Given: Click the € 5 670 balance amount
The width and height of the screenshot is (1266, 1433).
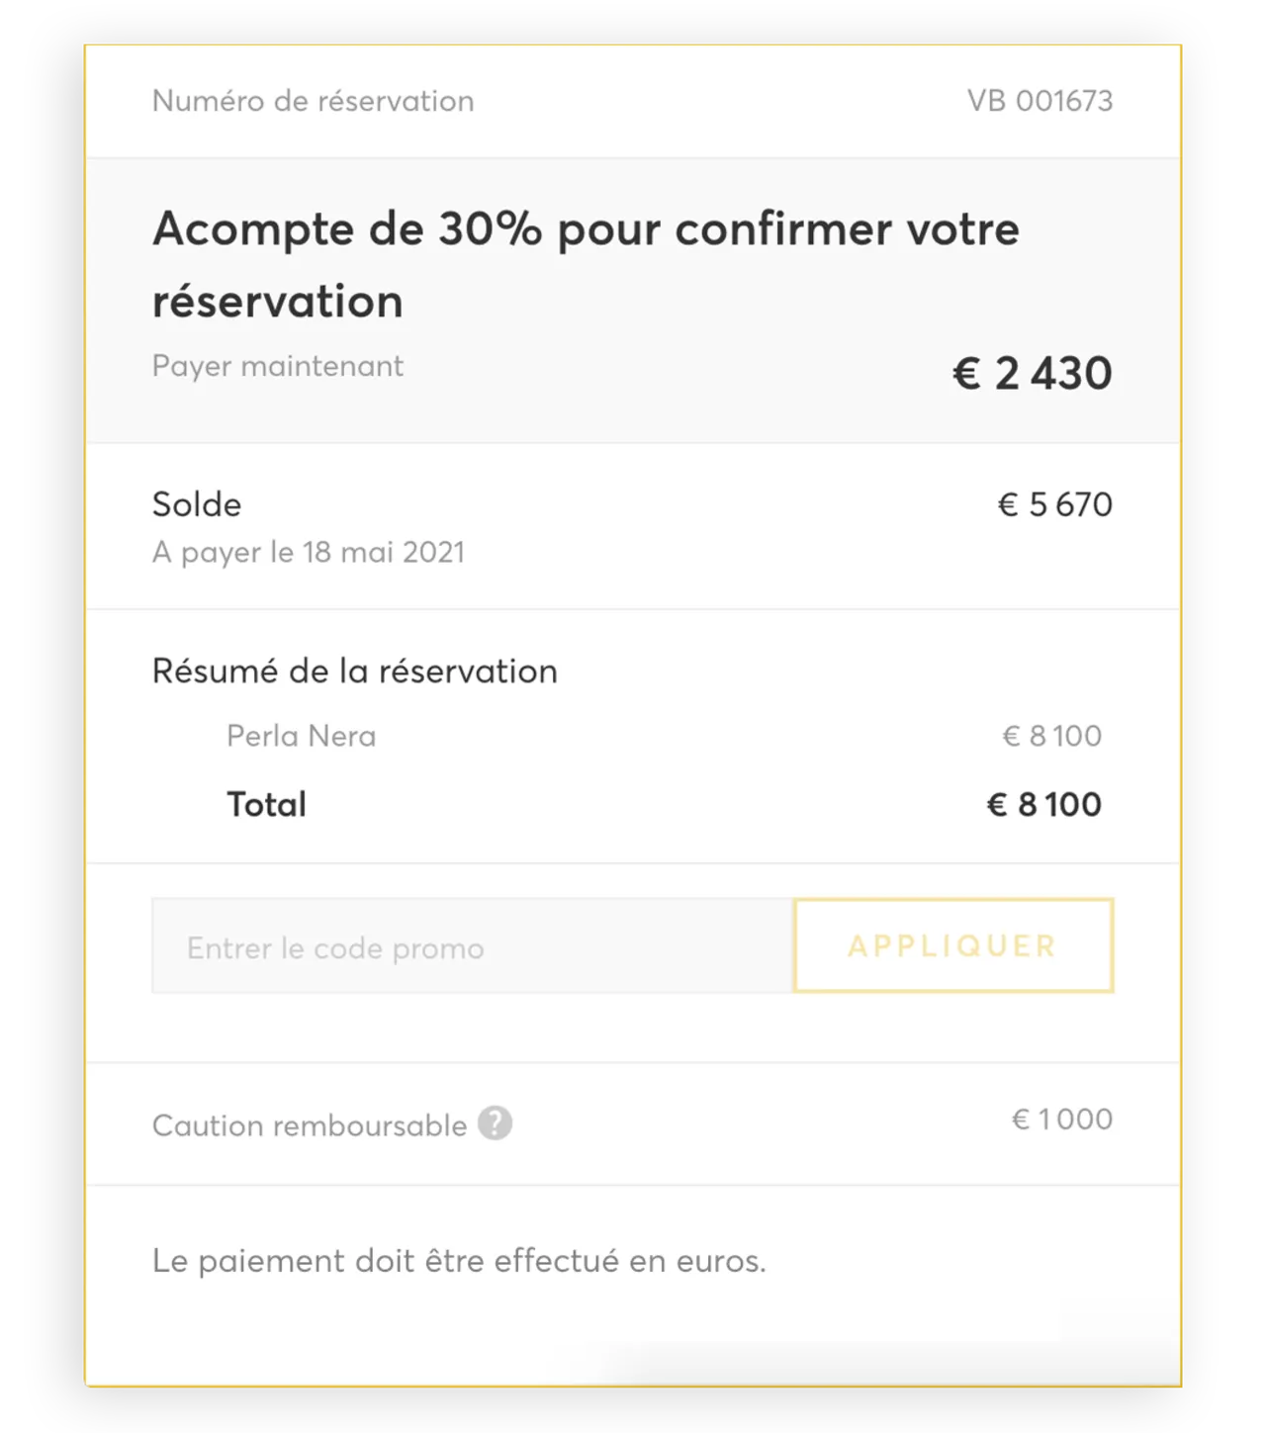Looking at the screenshot, I should [1054, 504].
